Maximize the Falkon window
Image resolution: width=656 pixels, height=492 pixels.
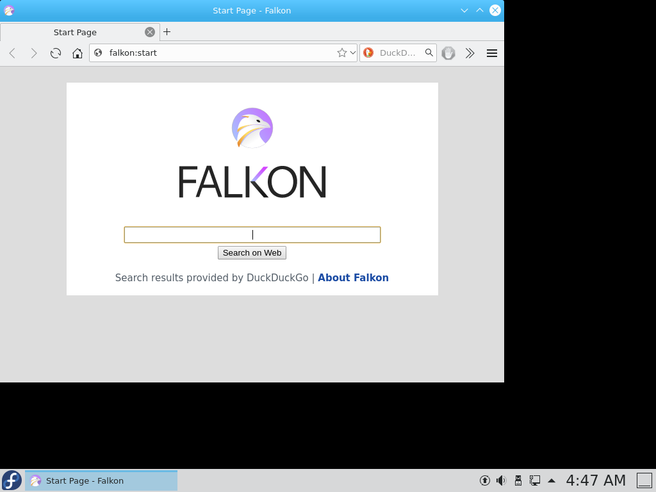pyautogui.click(x=480, y=10)
